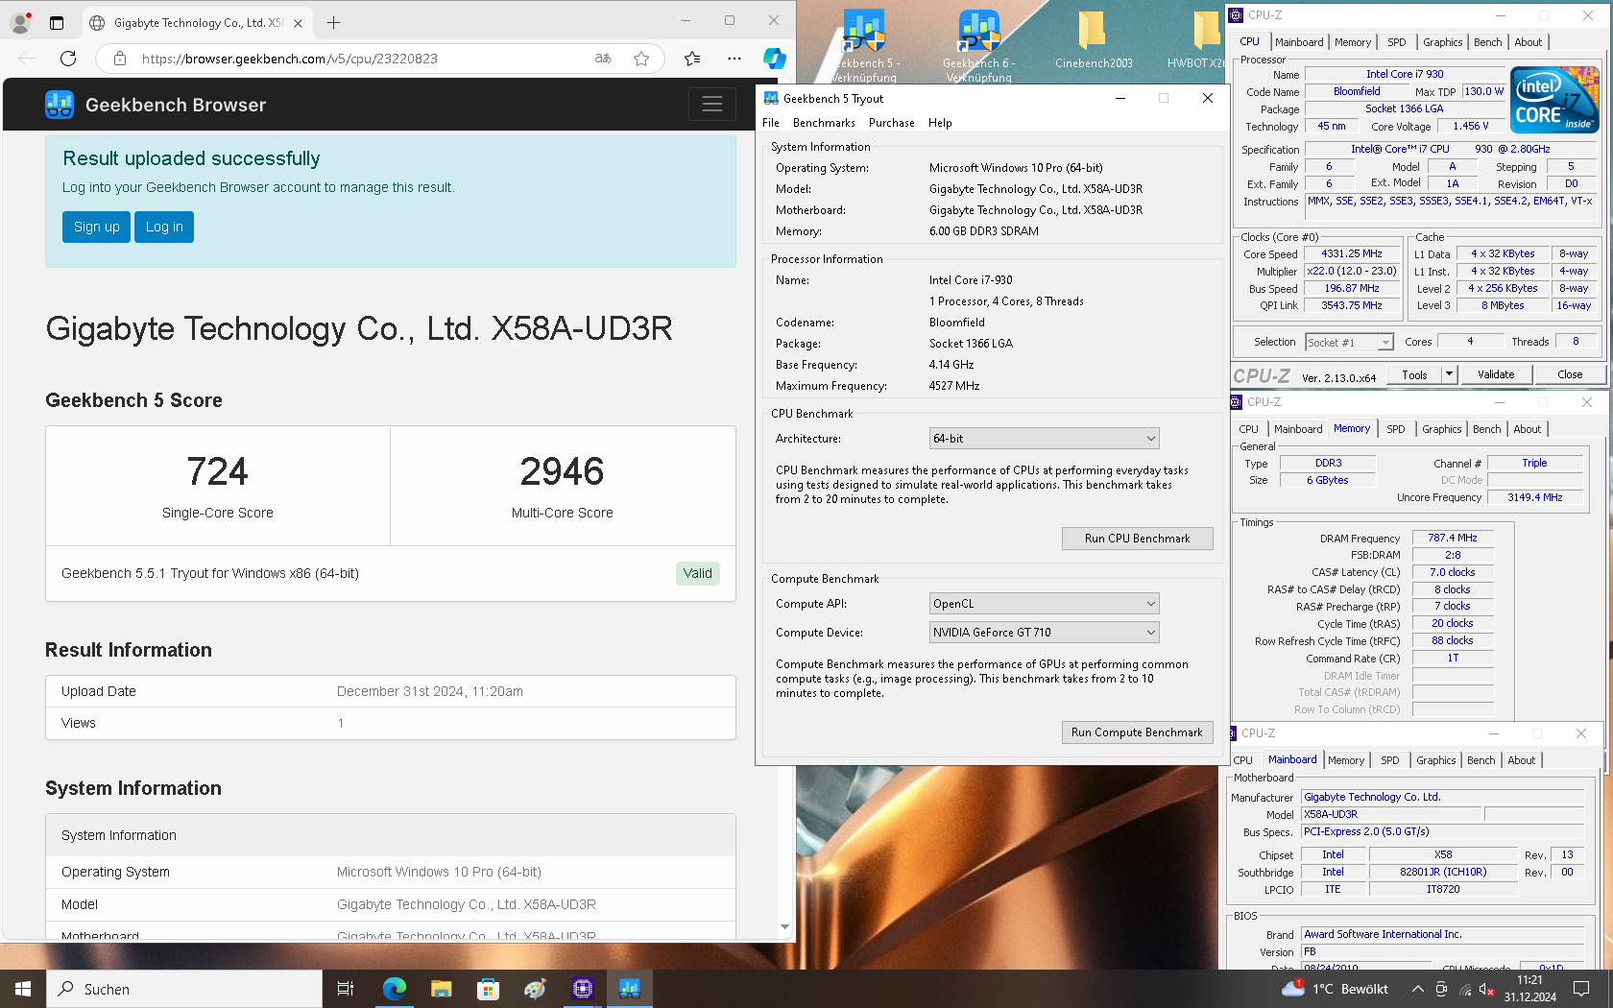
Task: Open the Help menu in Geekbench 5
Action: [940, 123]
